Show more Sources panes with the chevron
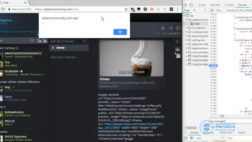Image resolution: width=252 pixels, height=142 pixels. pyautogui.click(x=194, y=10)
